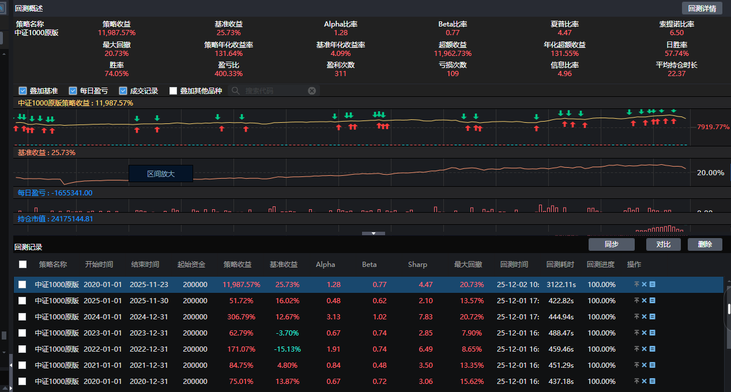Click the load icon on the 2024-01-01 record

tap(636, 316)
